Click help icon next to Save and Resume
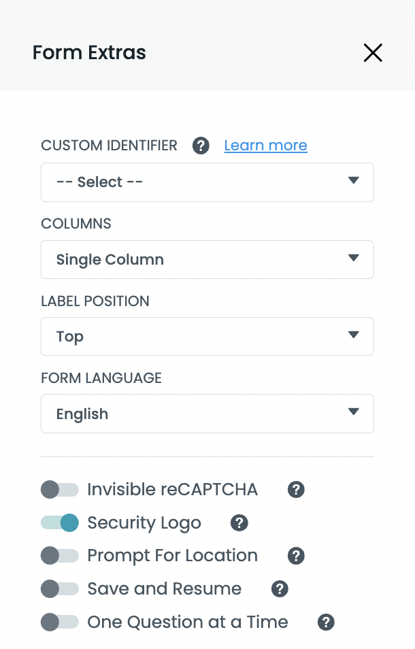 pos(280,589)
